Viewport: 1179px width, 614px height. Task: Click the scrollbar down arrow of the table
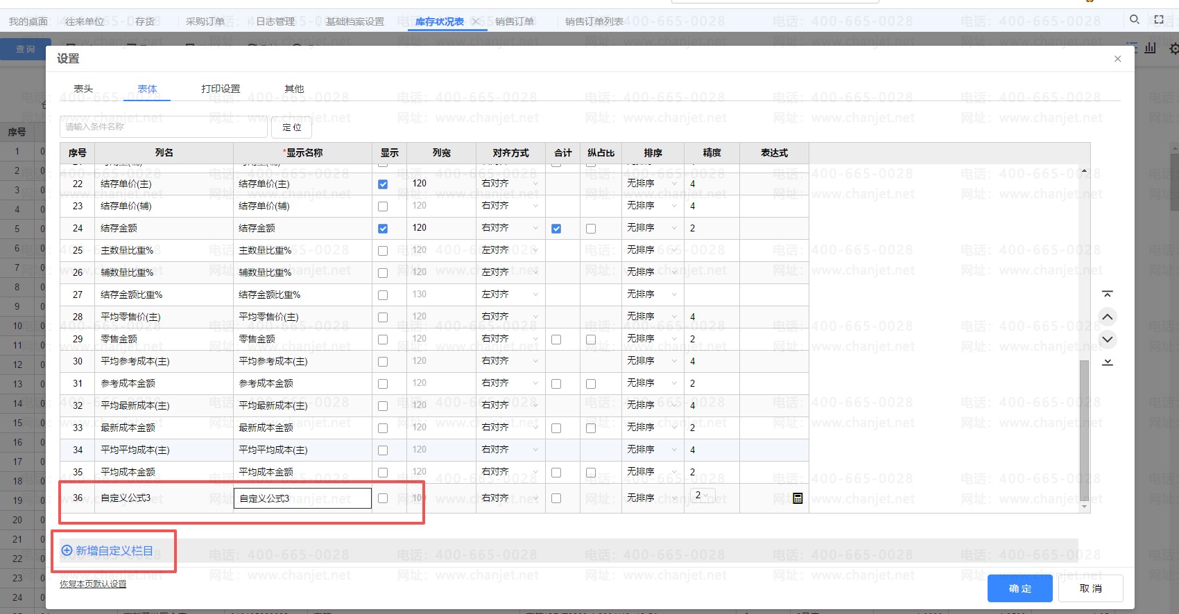point(1084,507)
